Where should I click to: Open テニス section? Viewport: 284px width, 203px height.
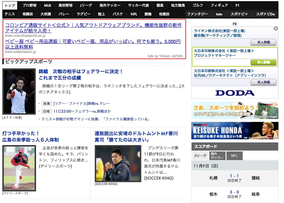pyautogui.click(x=10, y=14)
